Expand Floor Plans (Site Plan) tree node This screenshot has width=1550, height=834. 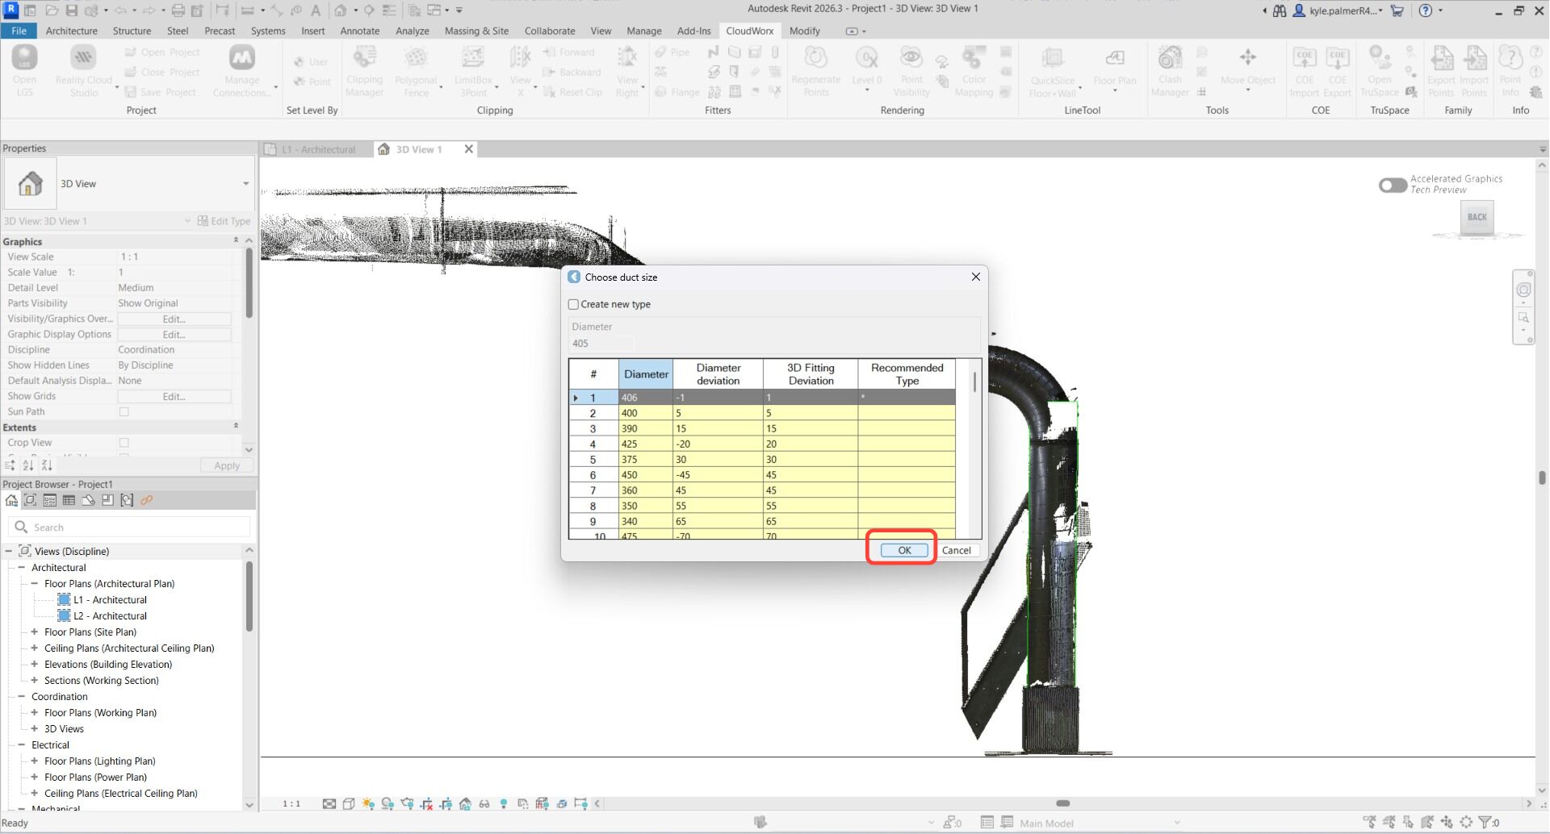pyautogui.click(x=35, y=632)
